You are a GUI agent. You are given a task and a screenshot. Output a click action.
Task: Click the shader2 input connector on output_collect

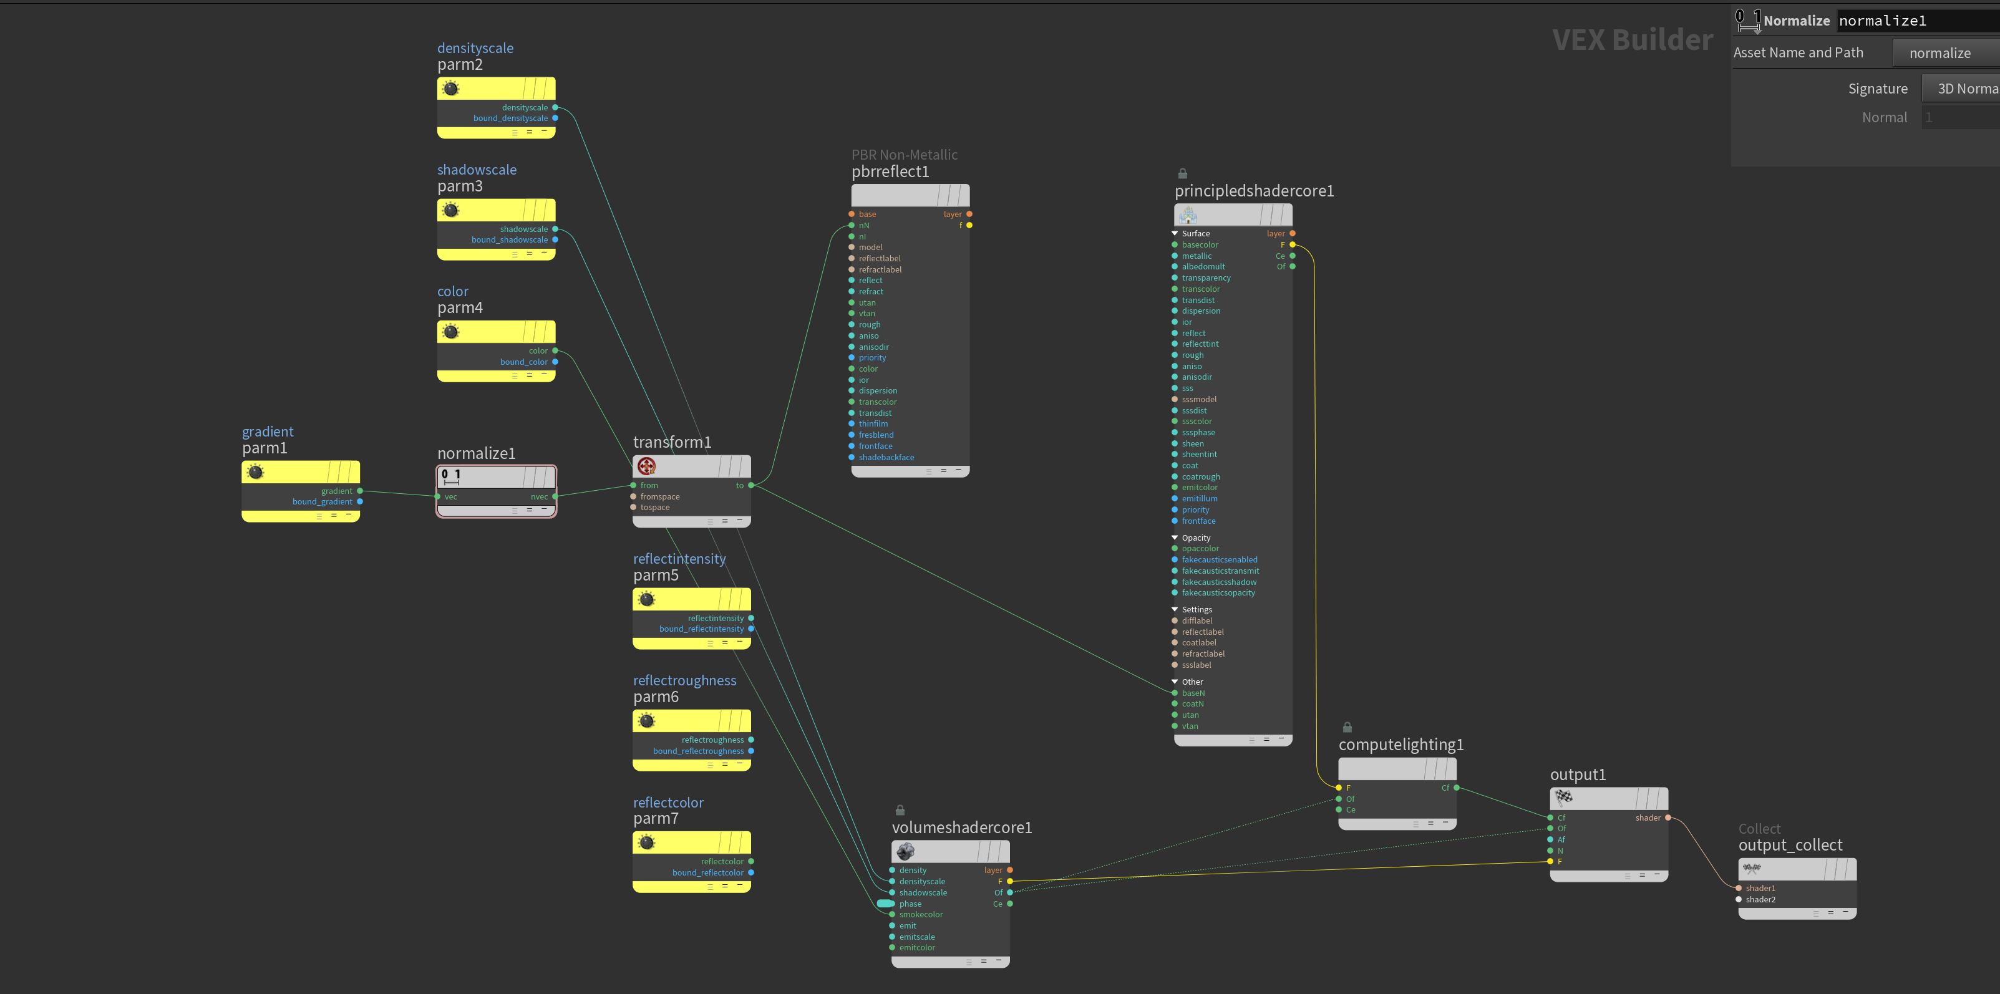pyautogui.click(x=1739, y=899)
